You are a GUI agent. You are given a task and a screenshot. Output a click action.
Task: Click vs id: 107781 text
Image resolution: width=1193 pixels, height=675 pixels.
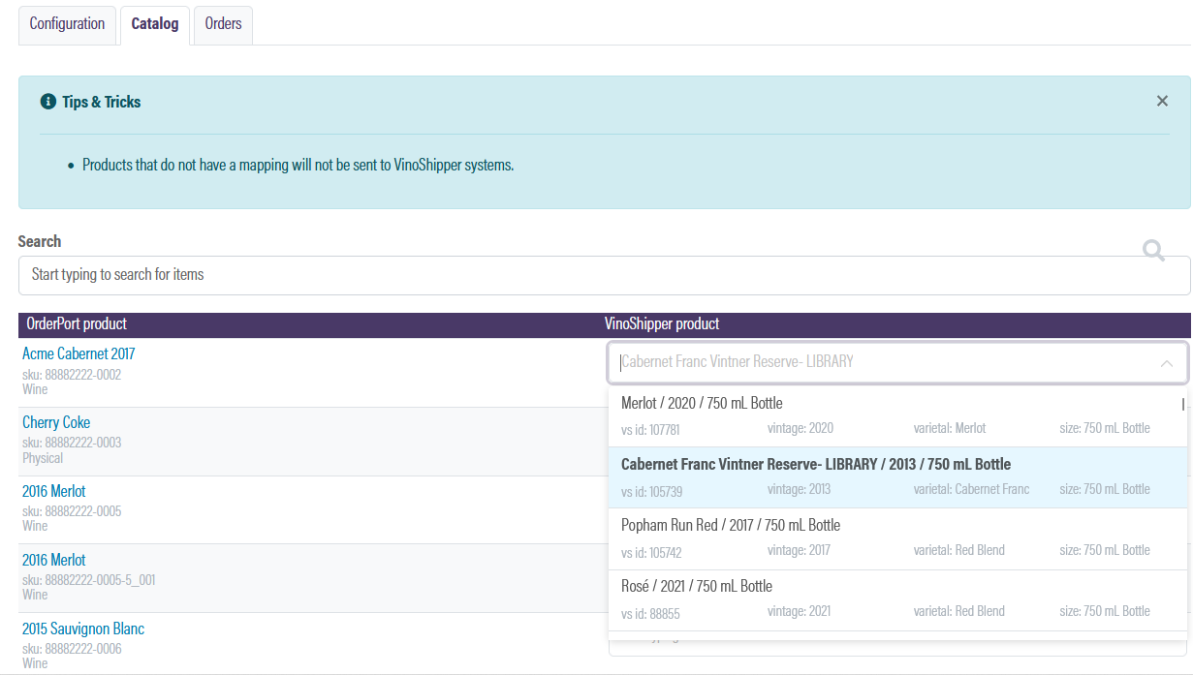tap(650, 429)
